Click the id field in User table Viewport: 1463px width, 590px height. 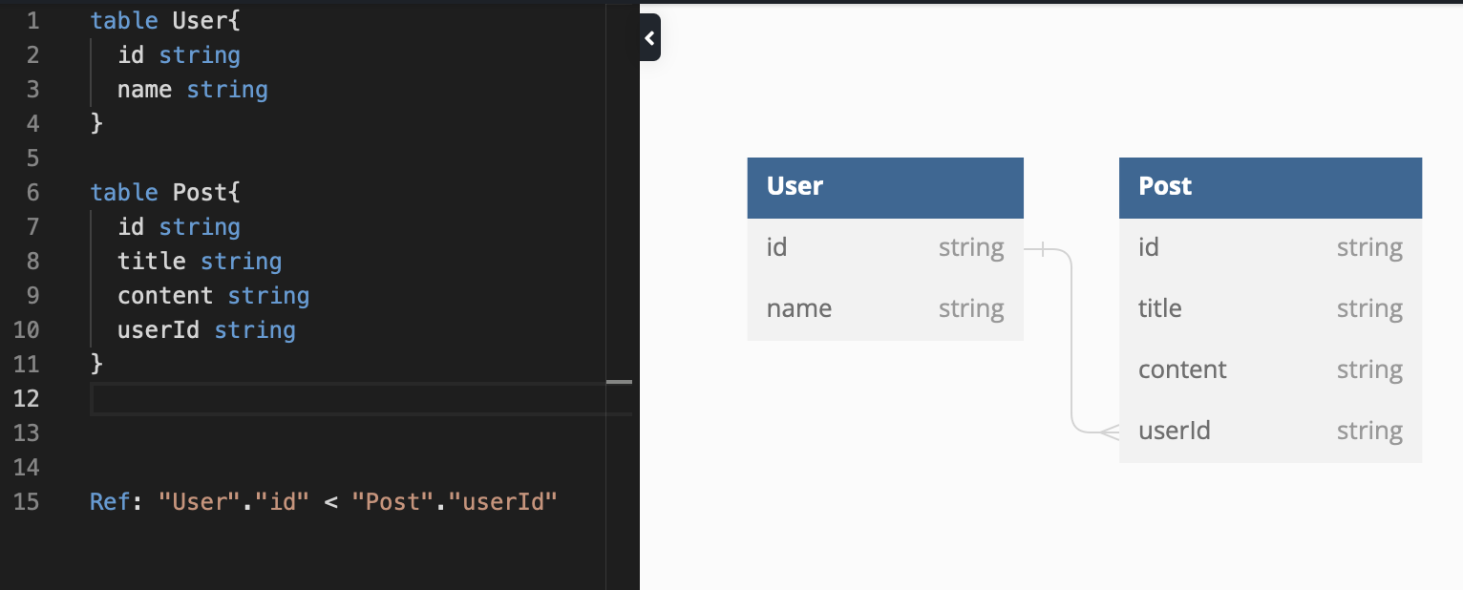[884, 248]
